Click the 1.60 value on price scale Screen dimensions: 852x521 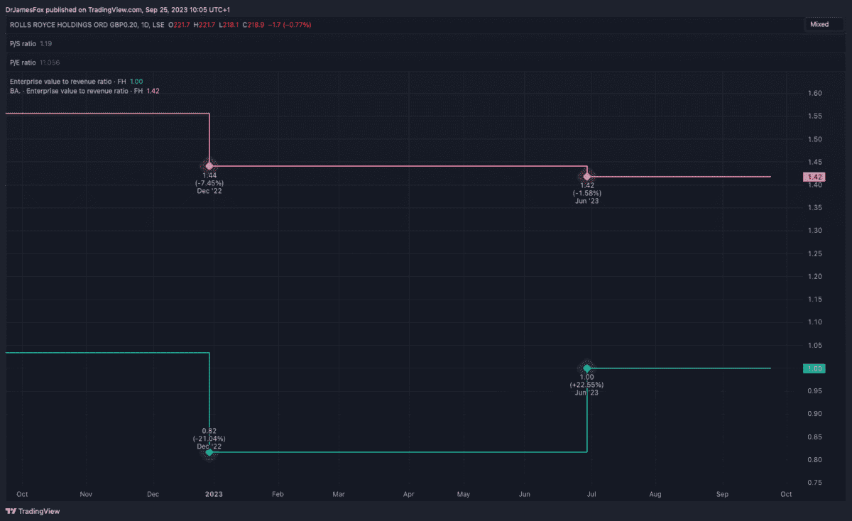[x=815, y=93]
